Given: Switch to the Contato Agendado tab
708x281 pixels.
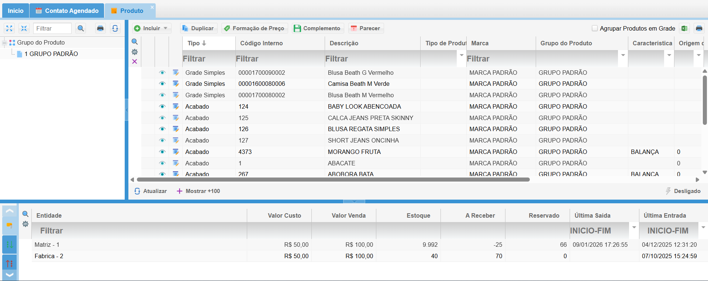Looking at the screenshot, I should tap(67, 11).
